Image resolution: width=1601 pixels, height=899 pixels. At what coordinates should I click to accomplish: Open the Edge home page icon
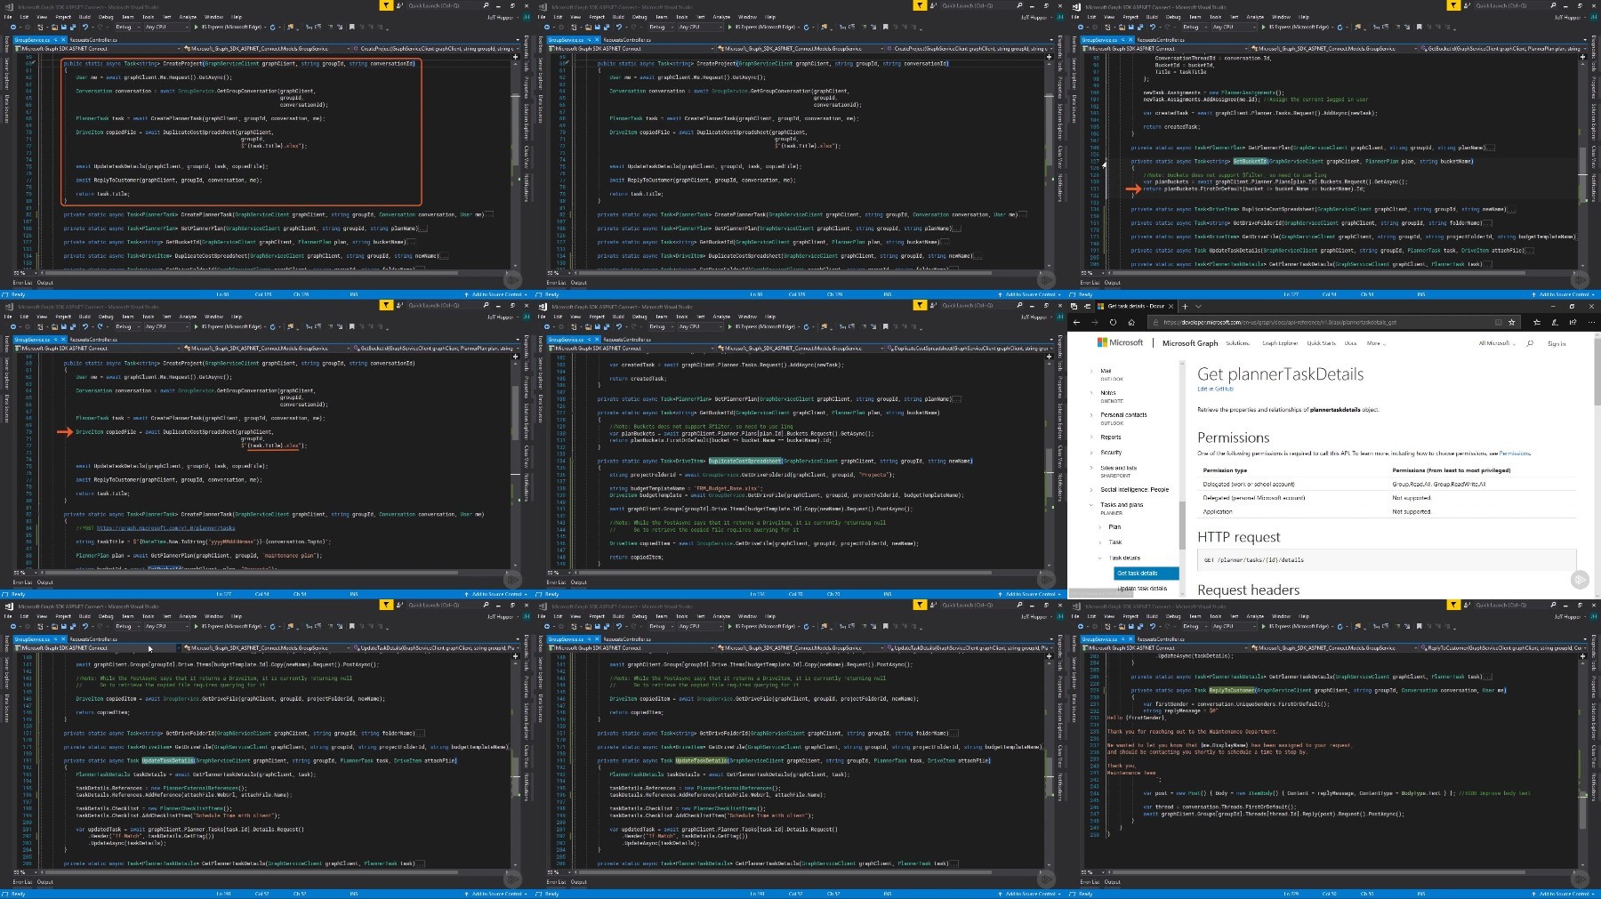coord(1131,322)
